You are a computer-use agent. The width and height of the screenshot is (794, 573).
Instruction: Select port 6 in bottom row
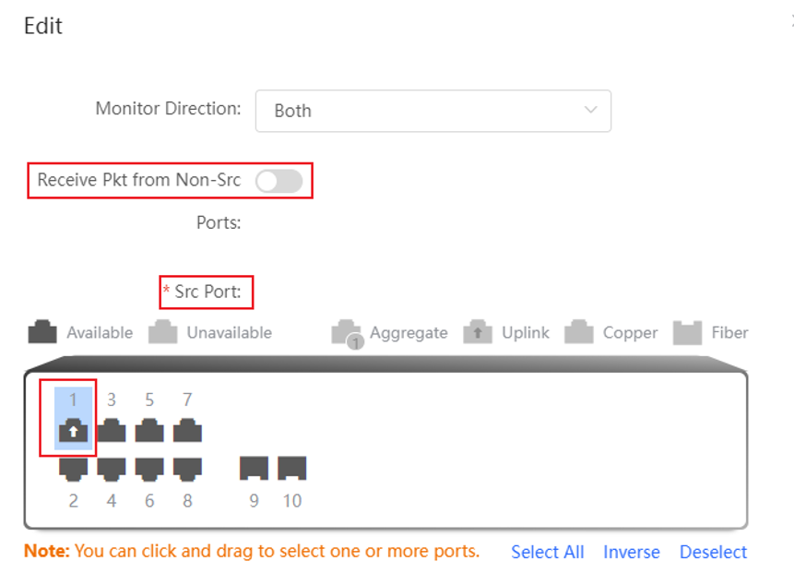149,469
